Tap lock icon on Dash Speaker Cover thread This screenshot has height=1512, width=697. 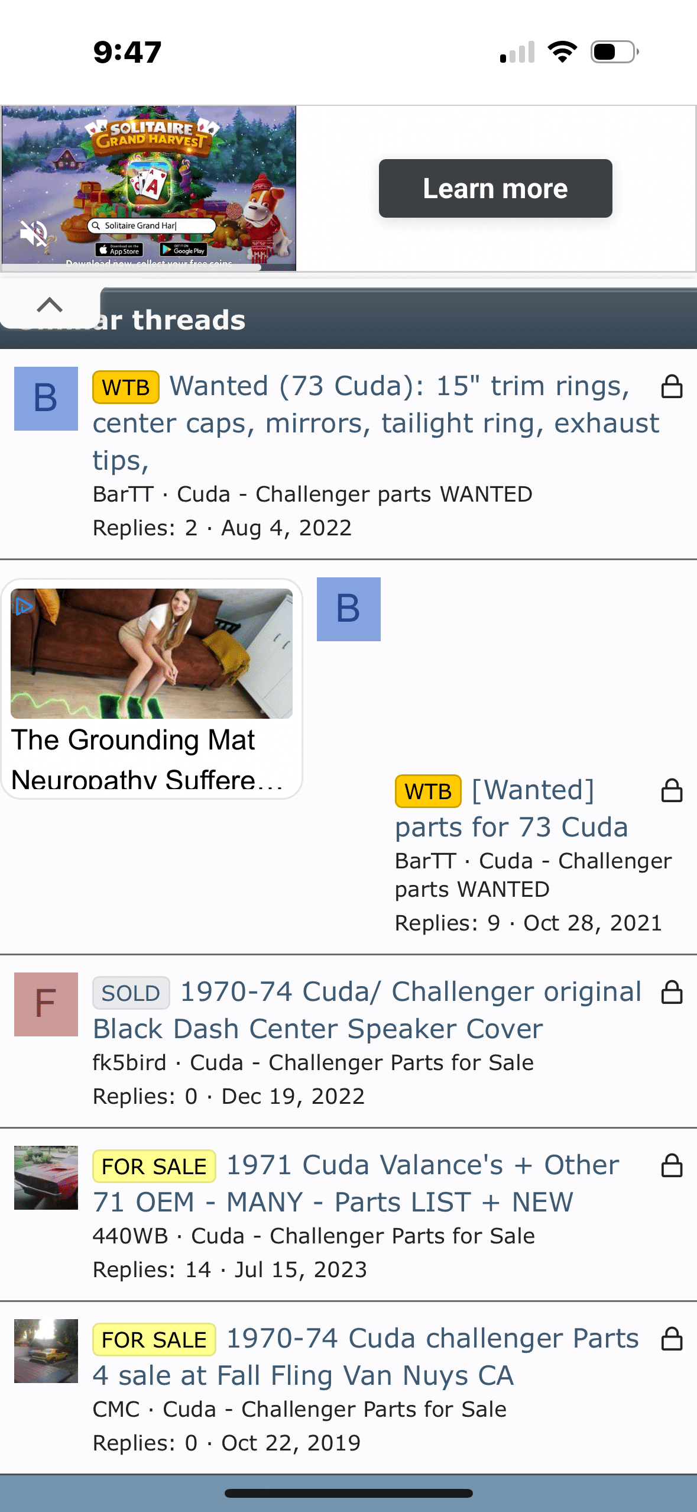pyautogui.click(x=672, y=993)
